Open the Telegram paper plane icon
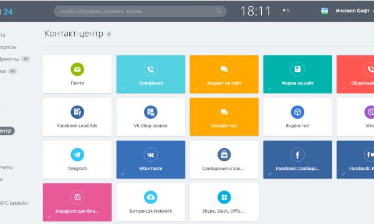This screenshot has width=374, height=224. 77,154
